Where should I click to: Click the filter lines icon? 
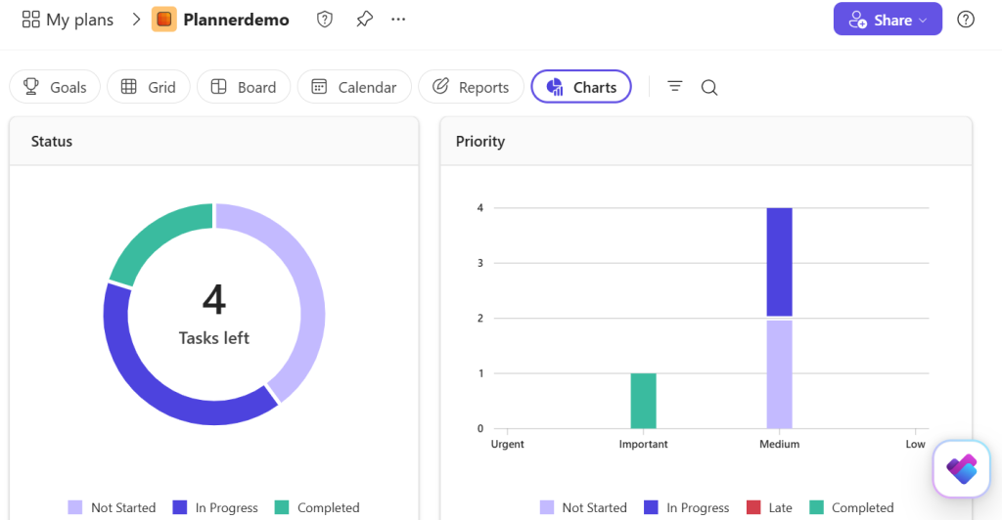tap(675, 86)
